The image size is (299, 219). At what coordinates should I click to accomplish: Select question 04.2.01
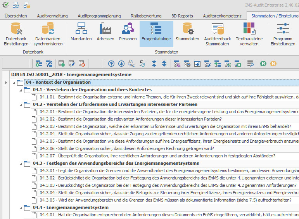pyautogui.click(x=169, y=112)
